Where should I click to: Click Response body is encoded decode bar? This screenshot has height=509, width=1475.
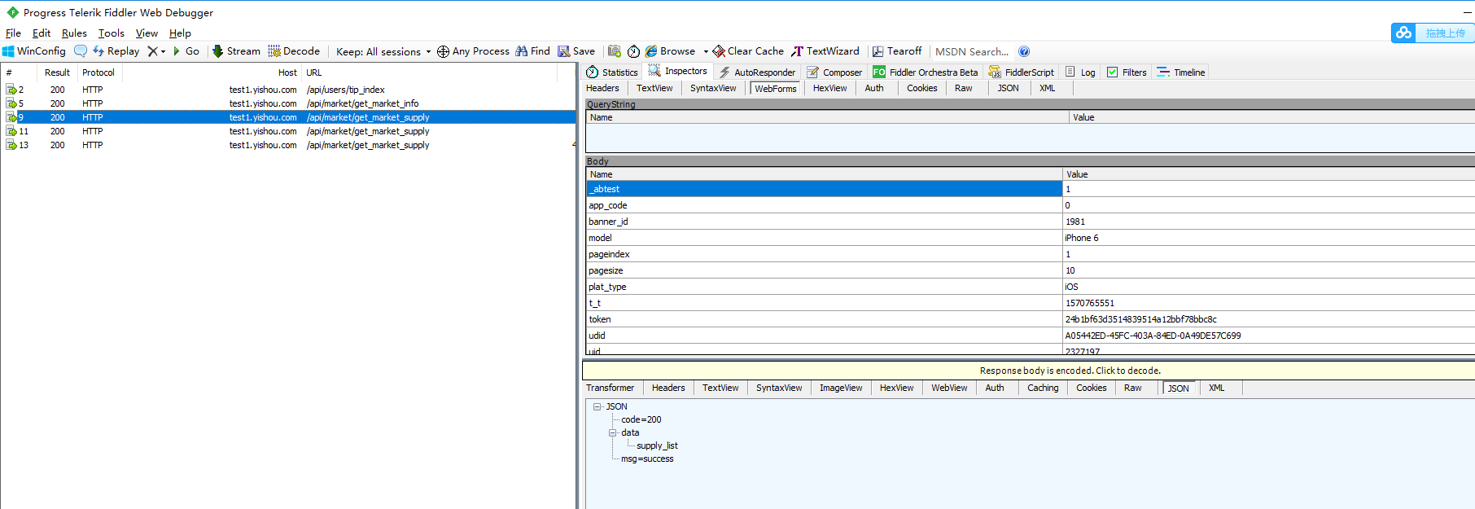pos(1029,371)
